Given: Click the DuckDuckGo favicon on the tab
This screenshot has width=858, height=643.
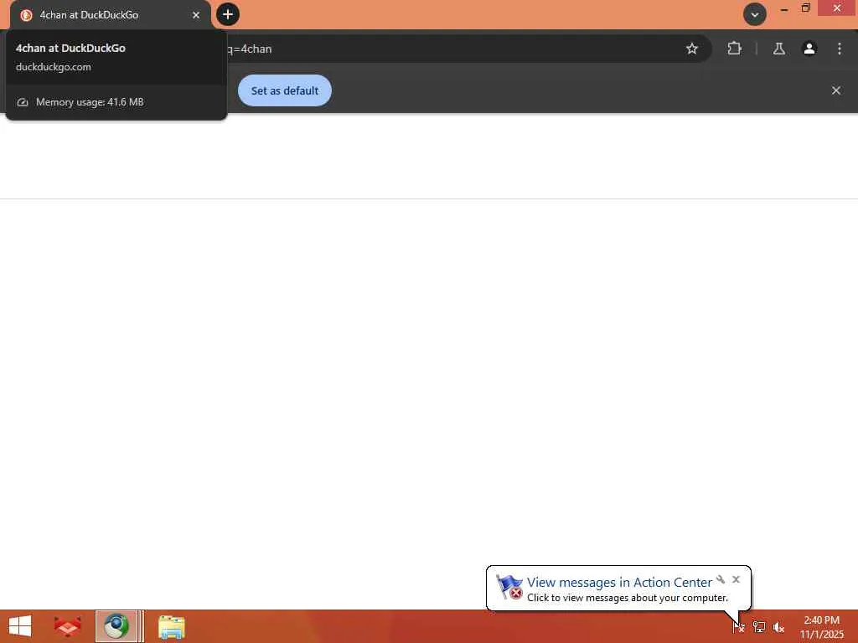Looking at the screenshot, I should pos(26,15).
